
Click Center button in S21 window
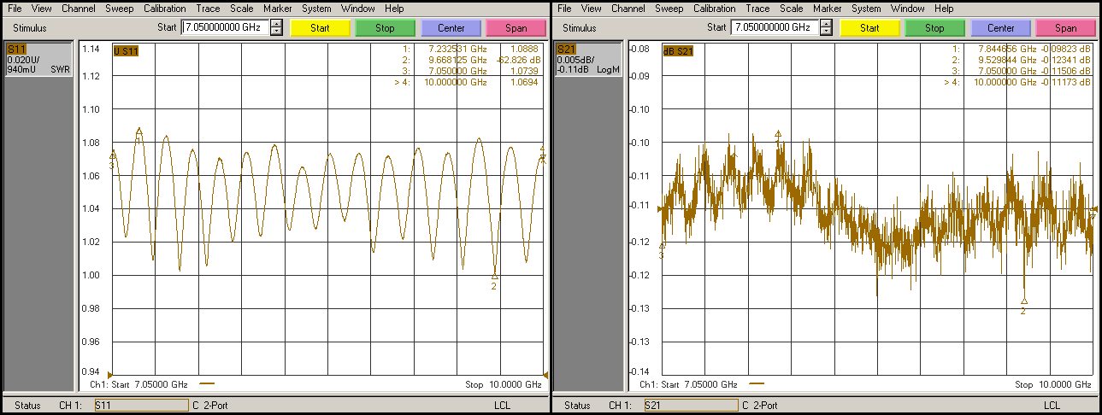click(1000, 27)
